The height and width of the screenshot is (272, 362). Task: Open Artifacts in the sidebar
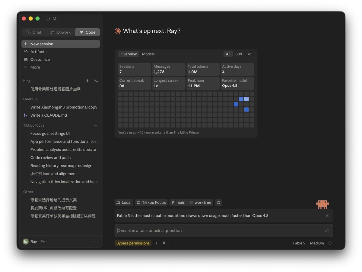click(x=61, y=52)
